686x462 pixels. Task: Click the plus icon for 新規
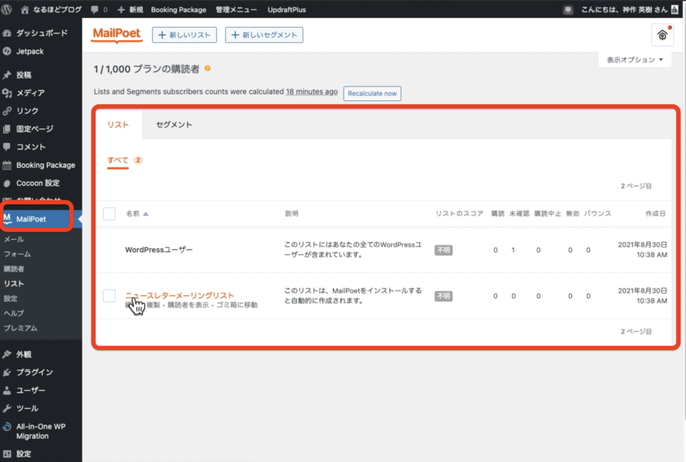click(x=121, y=9)
